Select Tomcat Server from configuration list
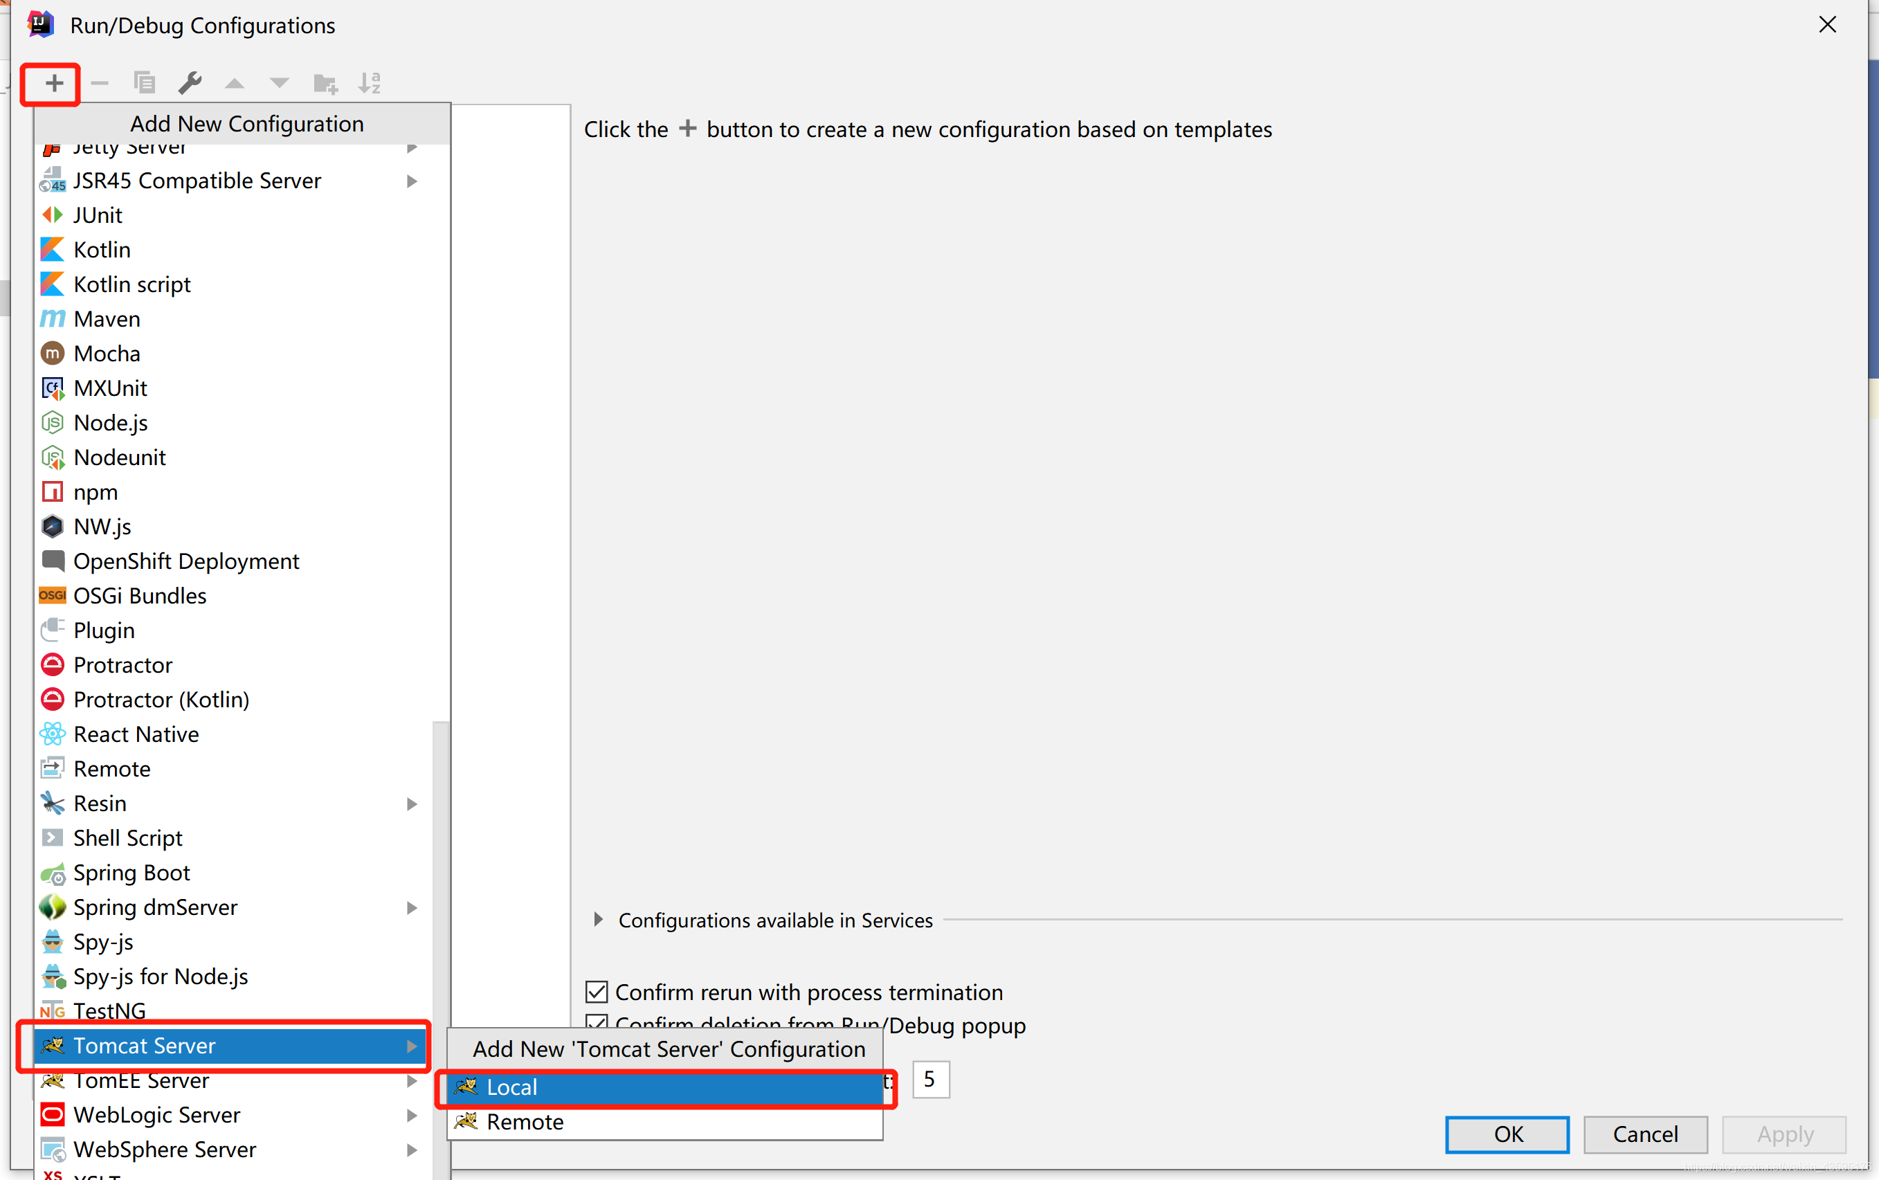Image resolution: width=1879 pixels, height=1180 pixels. click(x=231, y=1046)
